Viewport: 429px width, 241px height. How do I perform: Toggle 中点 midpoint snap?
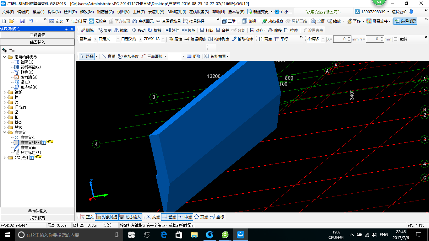(185, 217)
